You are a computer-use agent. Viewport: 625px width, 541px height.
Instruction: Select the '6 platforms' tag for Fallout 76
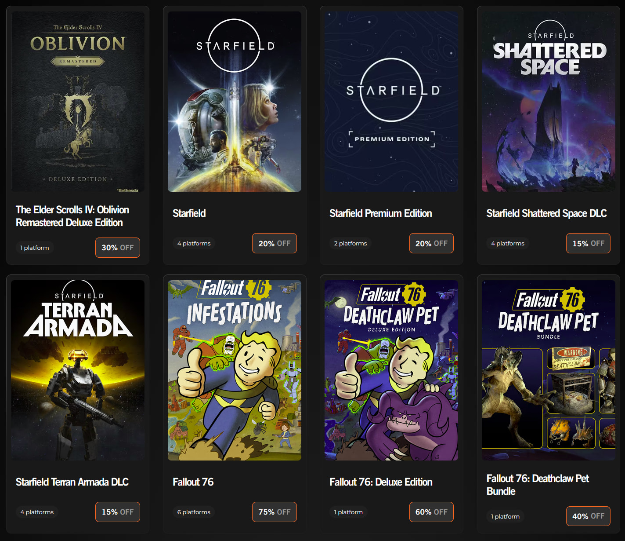[194, 512]
